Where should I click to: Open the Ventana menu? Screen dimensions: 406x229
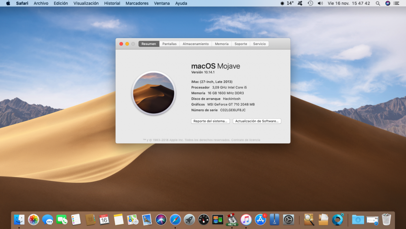(x=162, y=3)
